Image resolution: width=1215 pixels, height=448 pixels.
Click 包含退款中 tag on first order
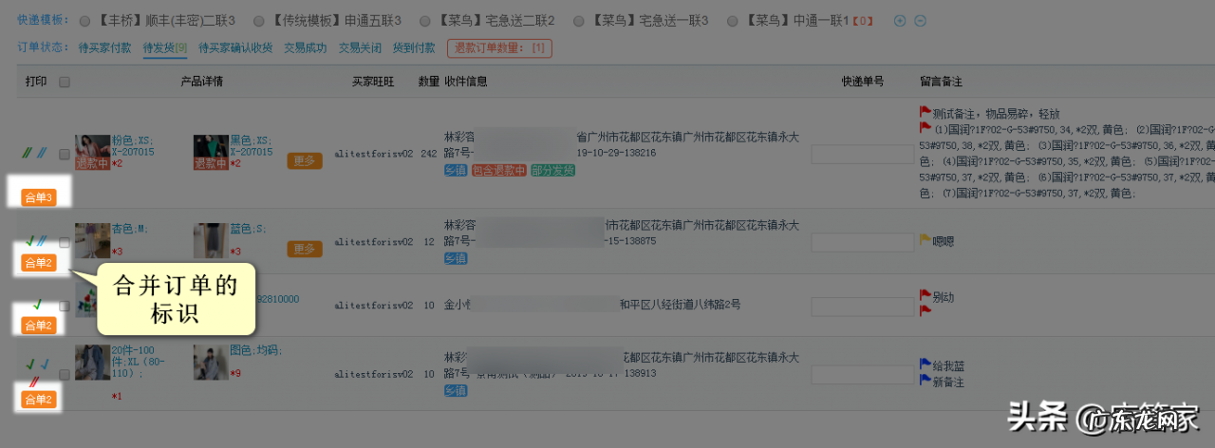(x=499, y=171)
